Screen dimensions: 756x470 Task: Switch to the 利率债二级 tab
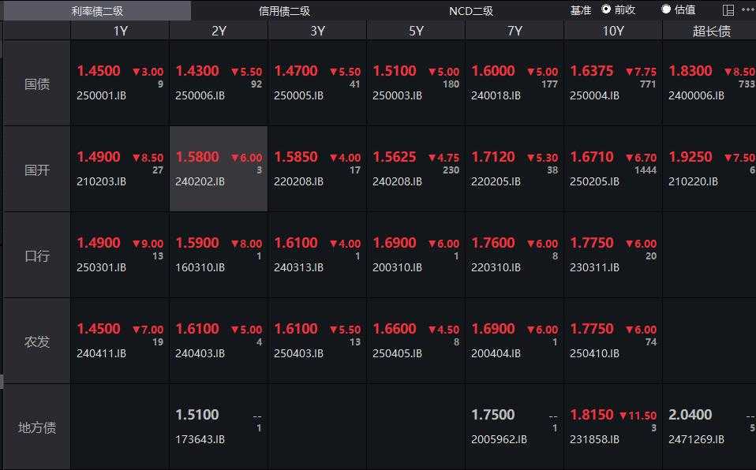pyautogui.click(x=97, y=11)
